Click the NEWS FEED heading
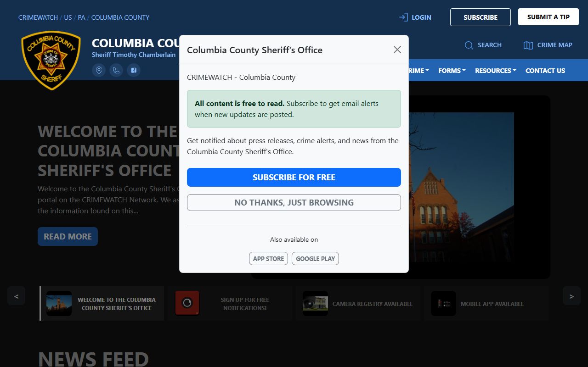 coord(93,359)
